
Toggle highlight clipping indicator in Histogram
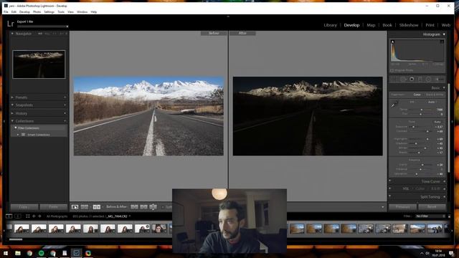(x=442, y=42)
